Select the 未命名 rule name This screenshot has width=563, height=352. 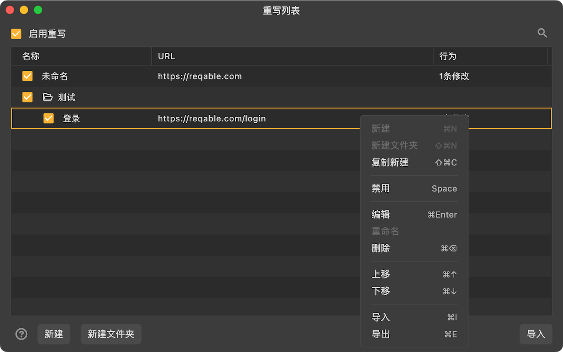pos(55,76)
